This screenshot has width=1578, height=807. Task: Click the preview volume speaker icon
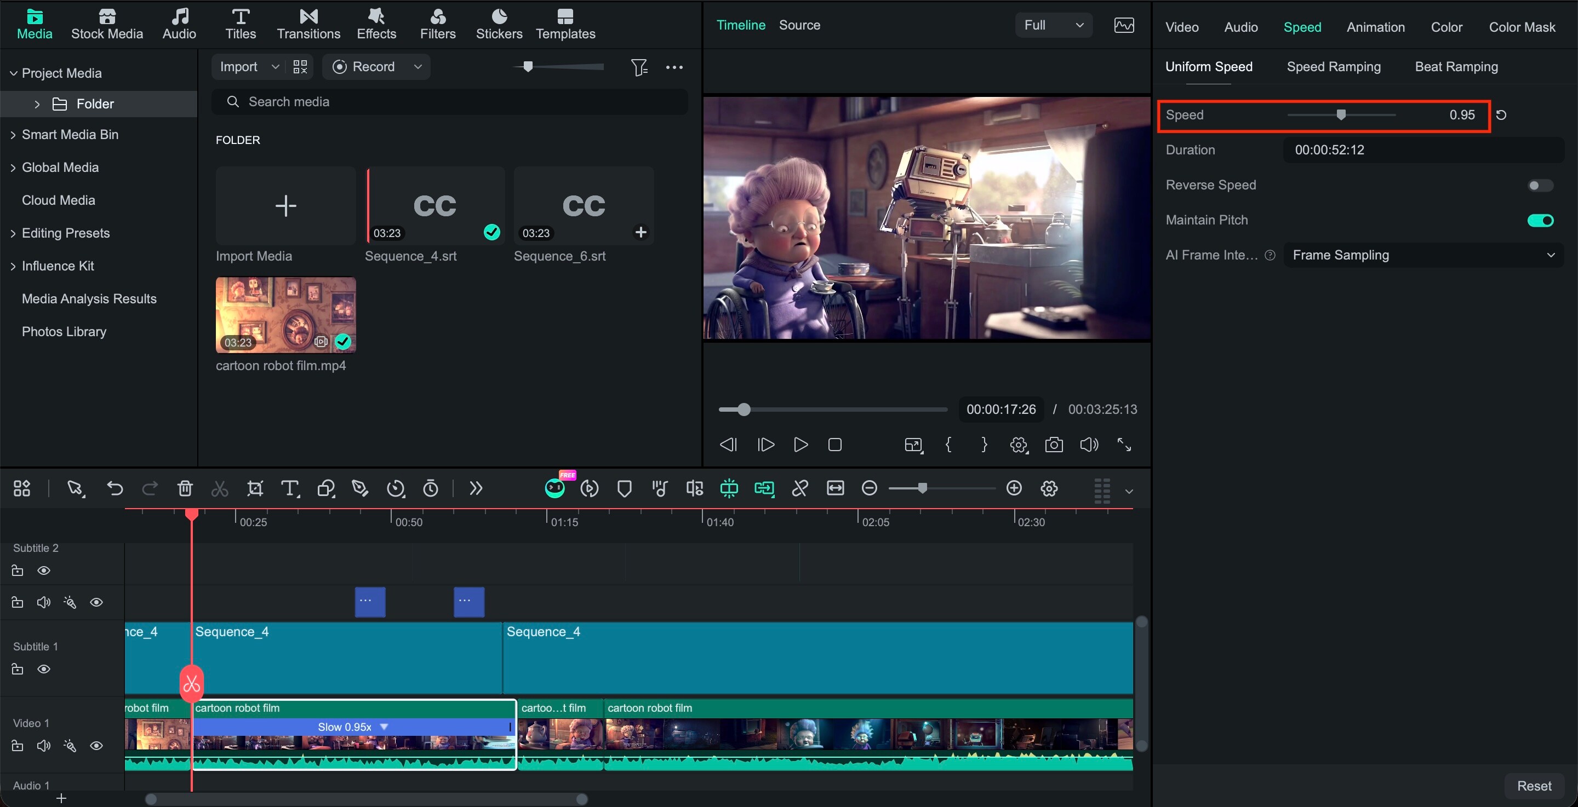pyautogui.click(x=1089, y=445)
